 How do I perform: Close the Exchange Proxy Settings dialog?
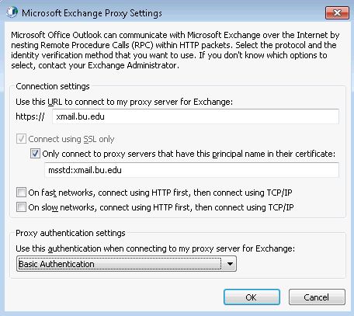pos(337,12)
